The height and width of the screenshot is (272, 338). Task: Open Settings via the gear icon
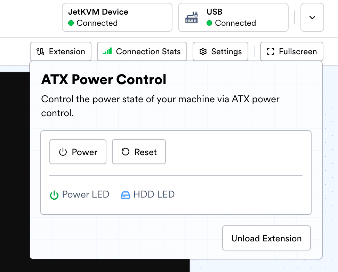(203, 52)
